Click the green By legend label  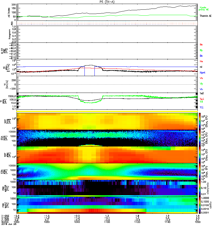coord(201,50)
